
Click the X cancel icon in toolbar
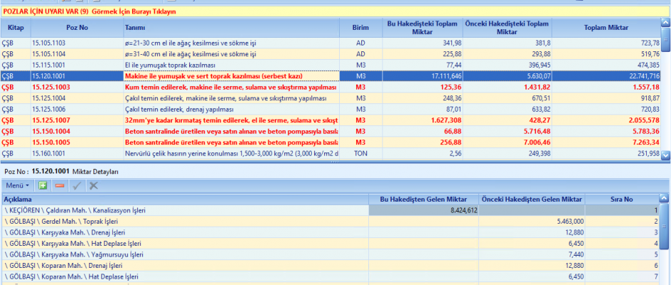[x=93, y=185]
